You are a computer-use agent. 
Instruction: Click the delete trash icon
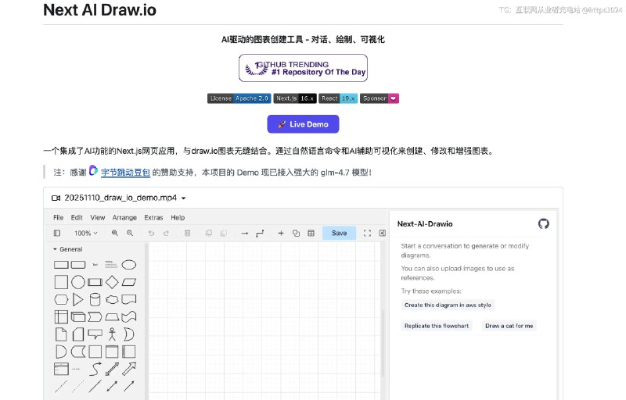click(x=187, y=233)
